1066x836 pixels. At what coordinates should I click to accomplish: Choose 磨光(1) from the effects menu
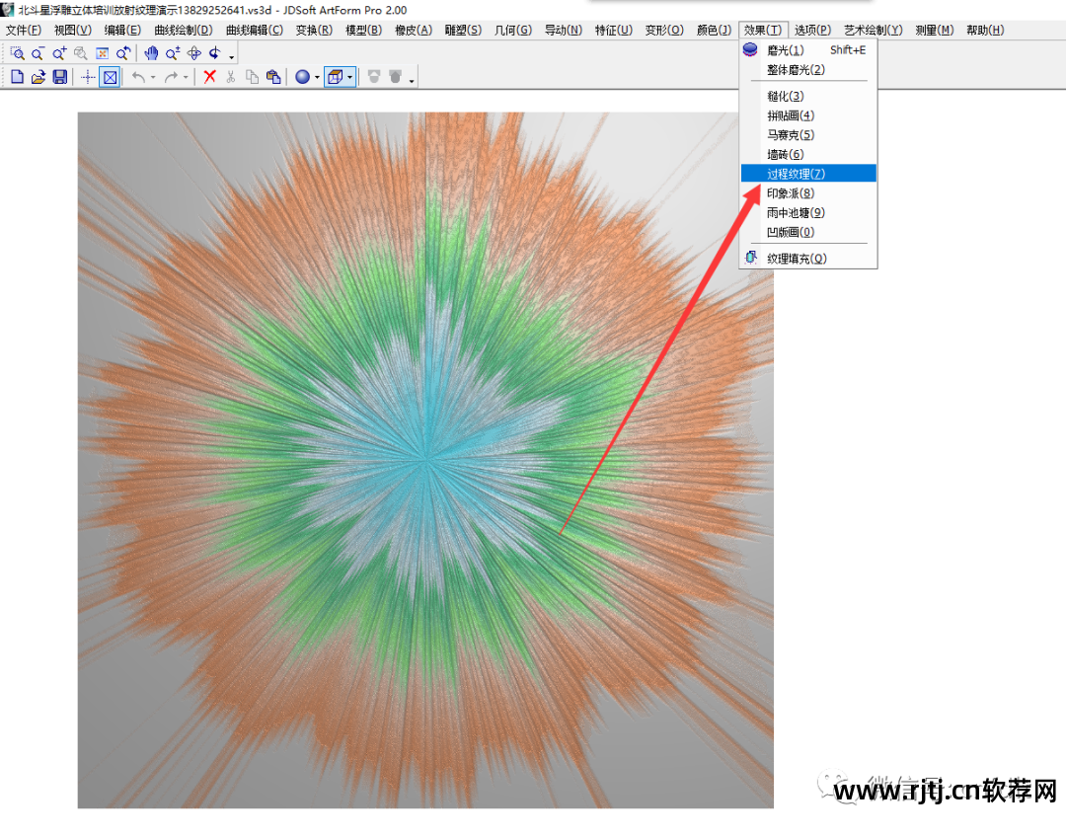click(808, 50)
